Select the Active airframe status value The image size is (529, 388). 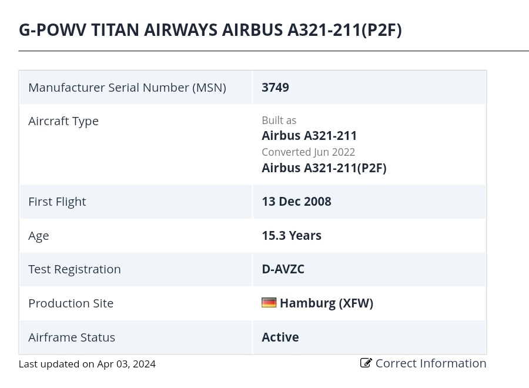pos(280,337)
